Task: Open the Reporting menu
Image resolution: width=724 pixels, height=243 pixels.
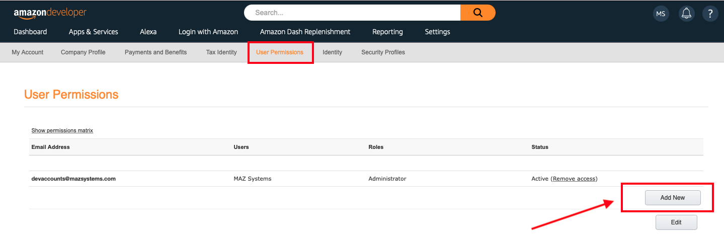Action: pos(387,32)
